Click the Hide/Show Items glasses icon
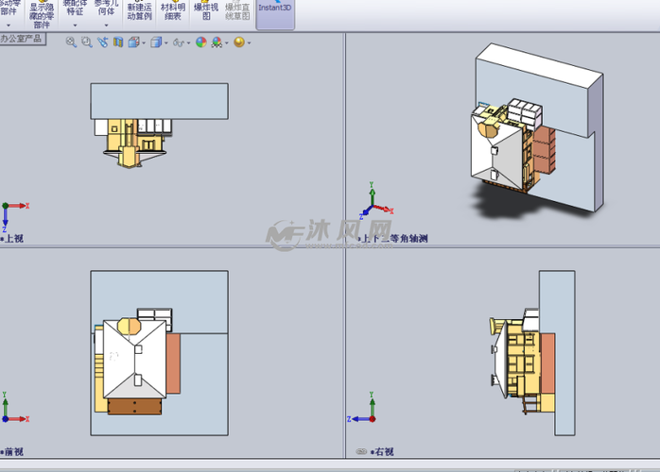This screenshot has height=472, width=660. click(x=178, y=42)
